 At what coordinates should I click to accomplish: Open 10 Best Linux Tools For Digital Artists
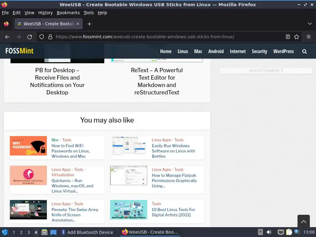coord(173,212)
